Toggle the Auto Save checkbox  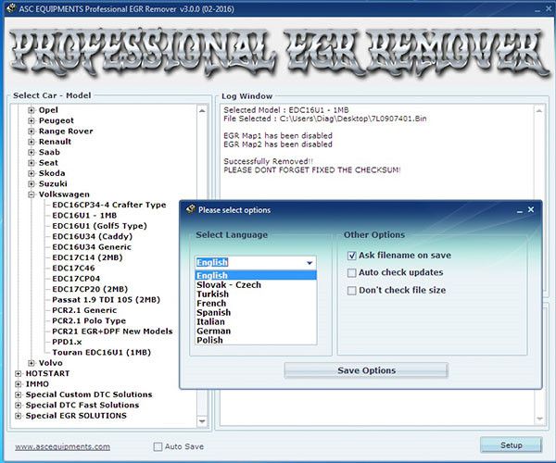(x=158, y=446)
